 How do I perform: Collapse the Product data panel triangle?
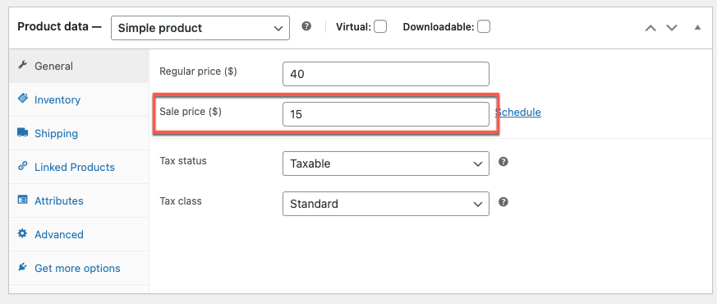pos(697,27)
